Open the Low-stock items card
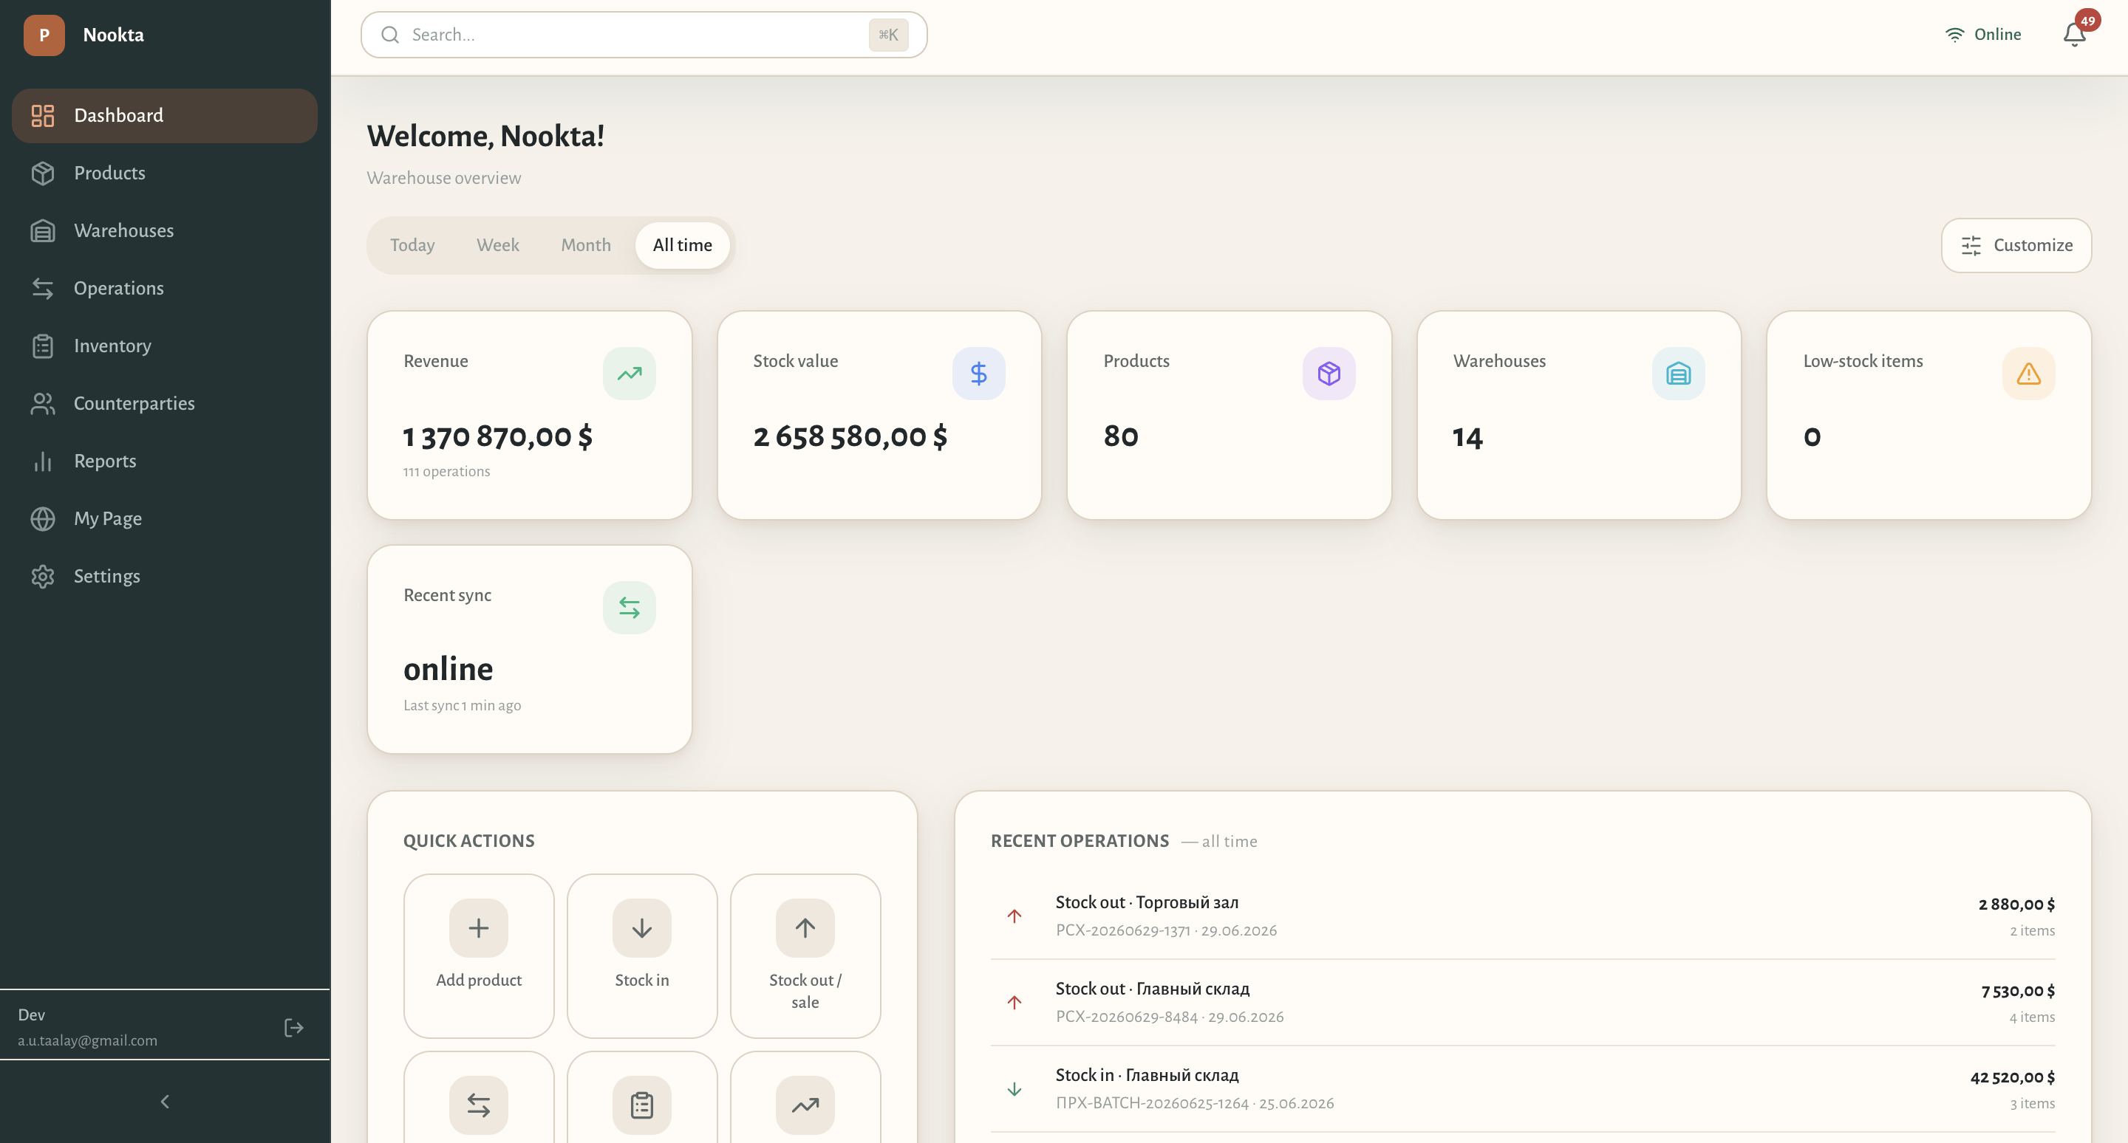2128x1143 pixels. 1929,415
